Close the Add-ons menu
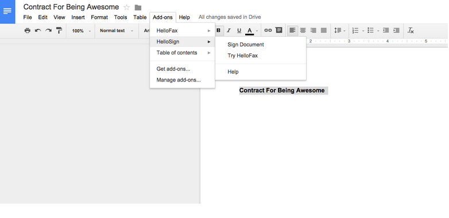The height and width of the screenshot is (218, 449). (x=162, y=17)
